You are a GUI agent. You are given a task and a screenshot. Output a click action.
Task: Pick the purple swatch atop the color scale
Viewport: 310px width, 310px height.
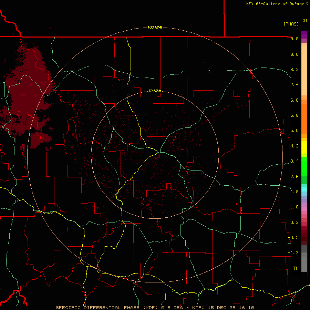pos(304,34)
